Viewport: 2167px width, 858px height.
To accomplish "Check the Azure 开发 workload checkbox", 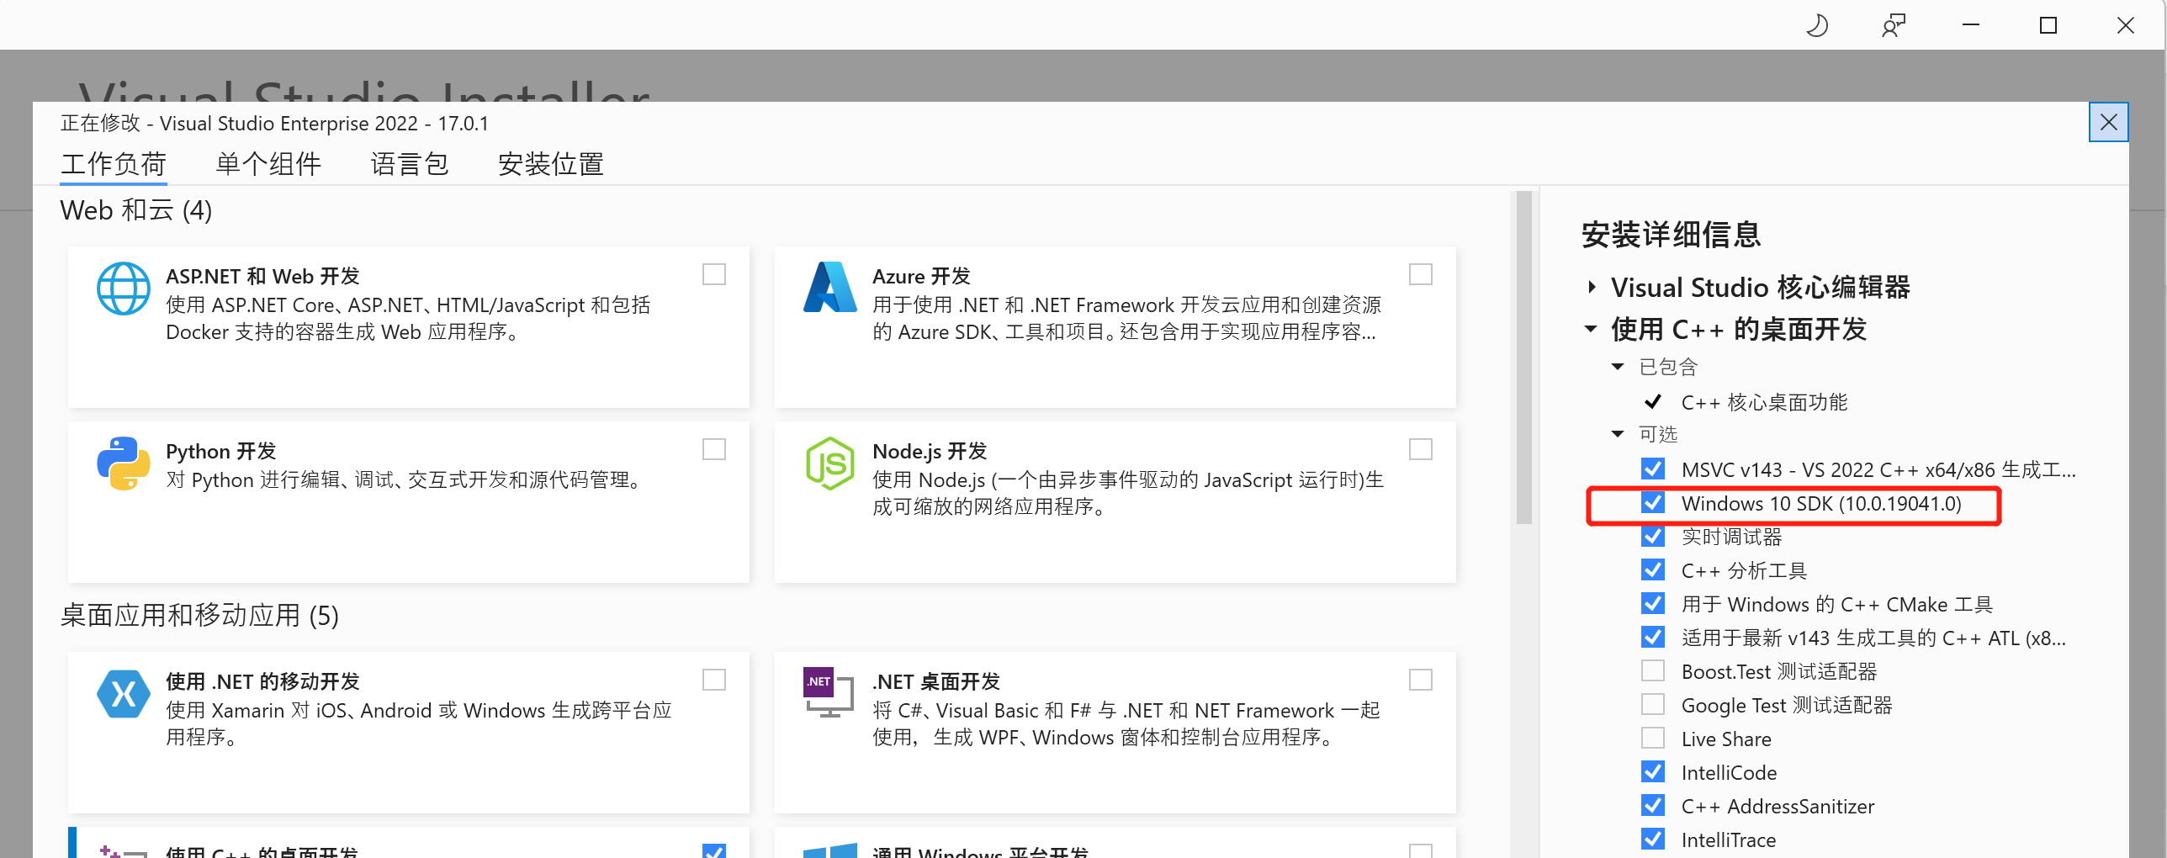I will [1421, 275].
